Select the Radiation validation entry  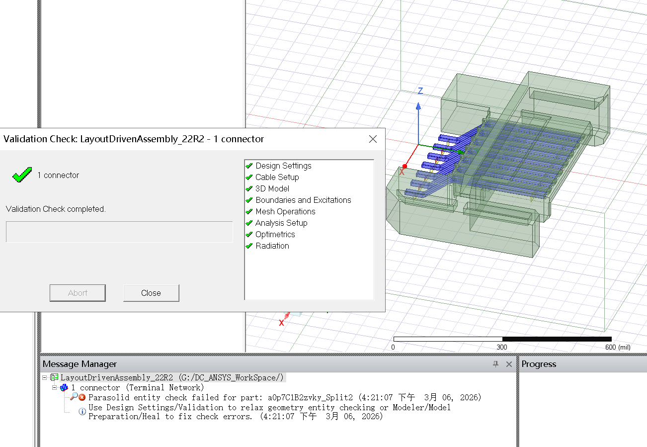coord(272,246)
